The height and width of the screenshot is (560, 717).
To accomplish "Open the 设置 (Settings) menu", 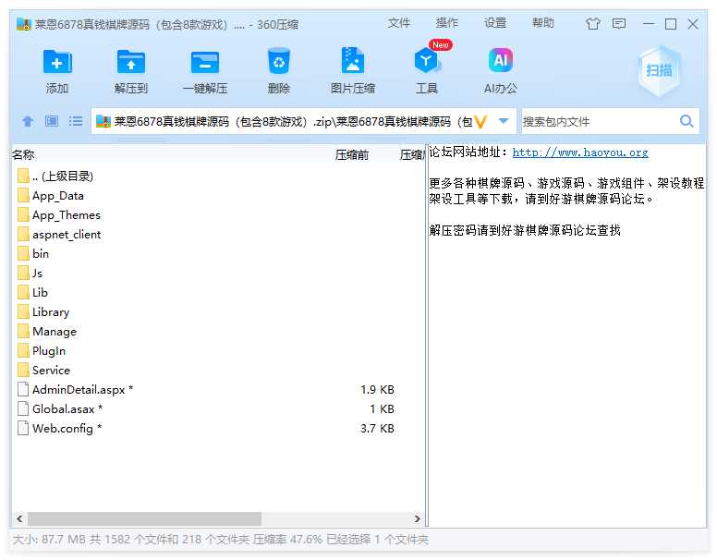I will [495, 23].
